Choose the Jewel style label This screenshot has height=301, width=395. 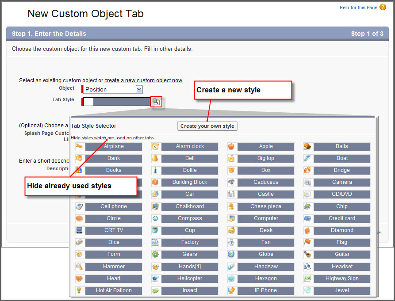[x=342, y=290]
